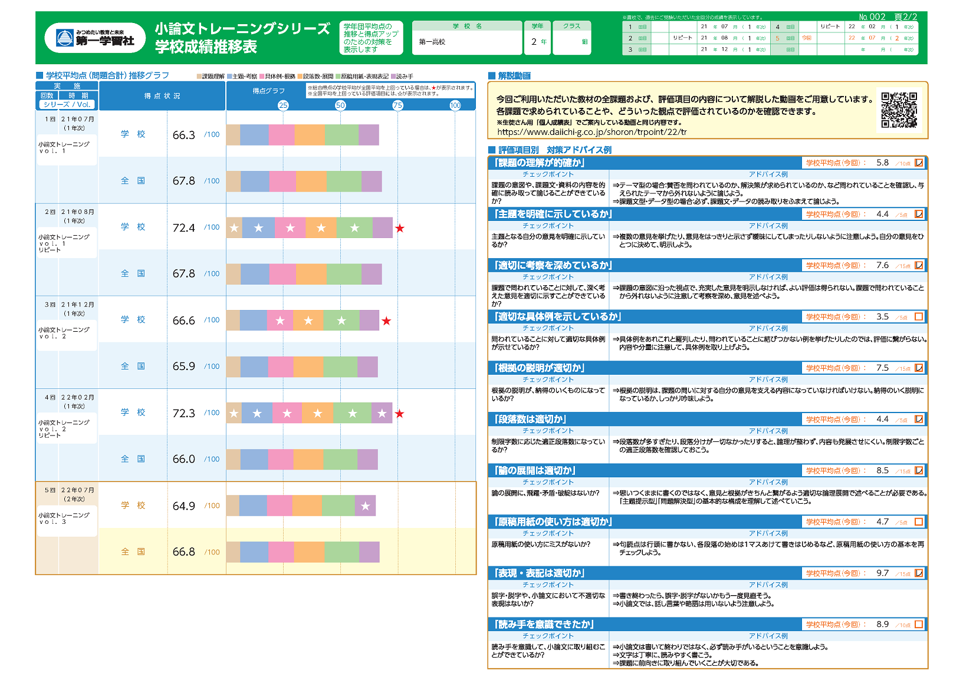The image size is (963, 680).
Task: Click pink segment of the 1回 school bar
Action: (281, 135)
